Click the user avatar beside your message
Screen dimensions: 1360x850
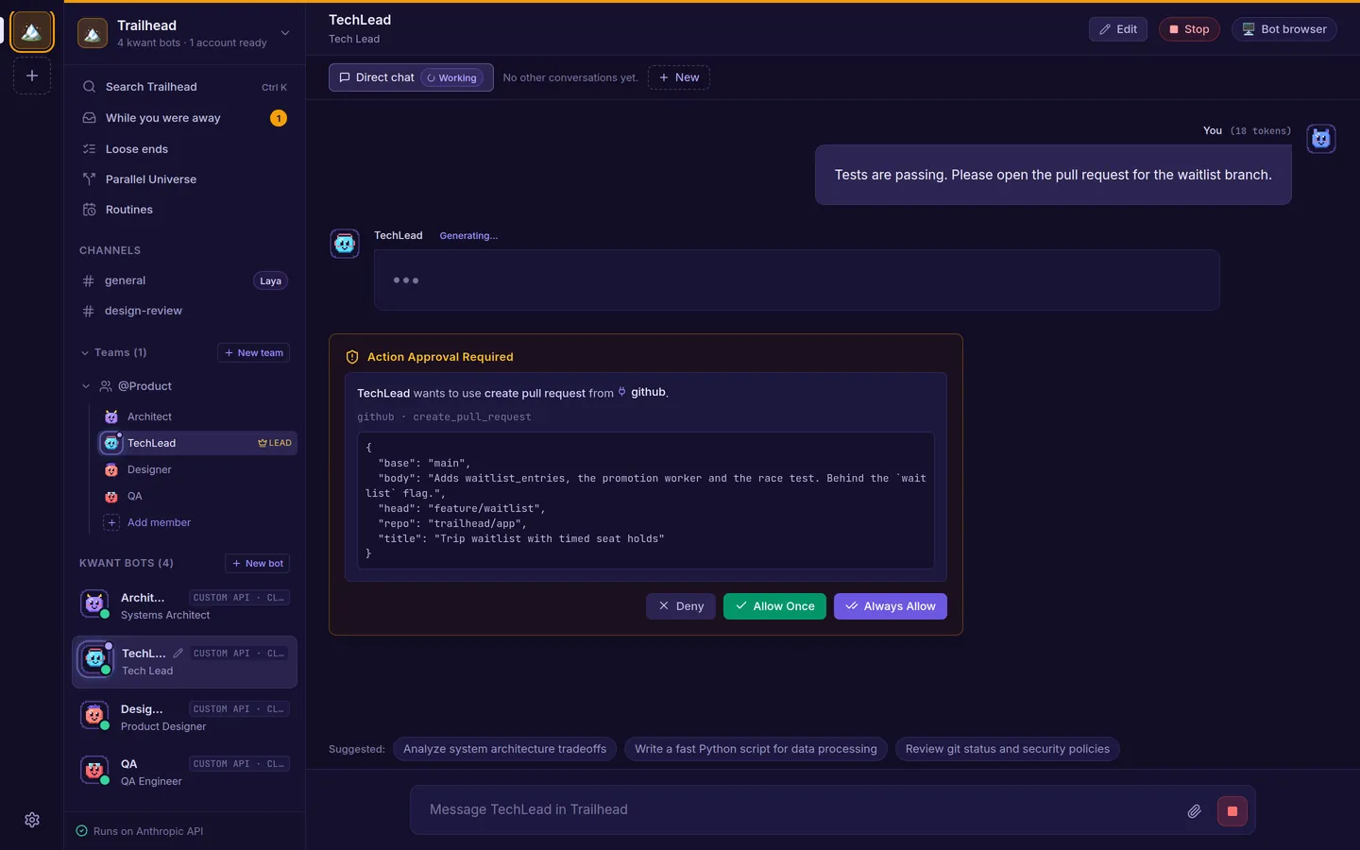click(x=1320, y=139)
